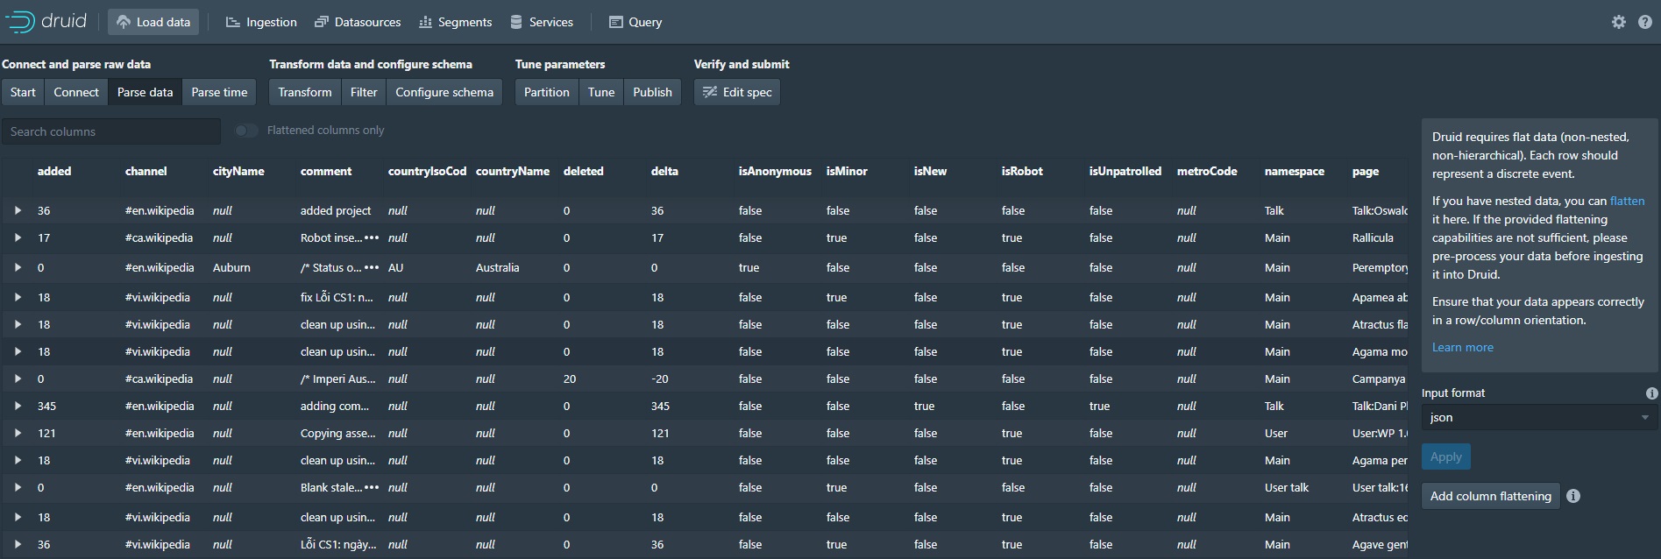Expand the row with cityName Auburn
Viewport: 1661px width, 559px height.
point(18,268)
